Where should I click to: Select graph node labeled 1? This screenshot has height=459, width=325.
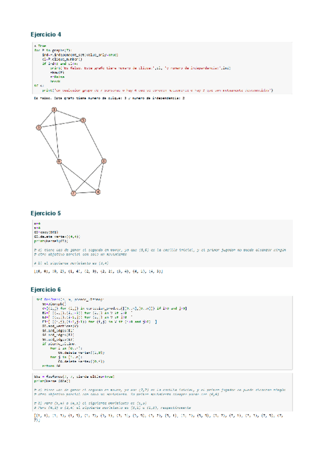tap(54, 110)
